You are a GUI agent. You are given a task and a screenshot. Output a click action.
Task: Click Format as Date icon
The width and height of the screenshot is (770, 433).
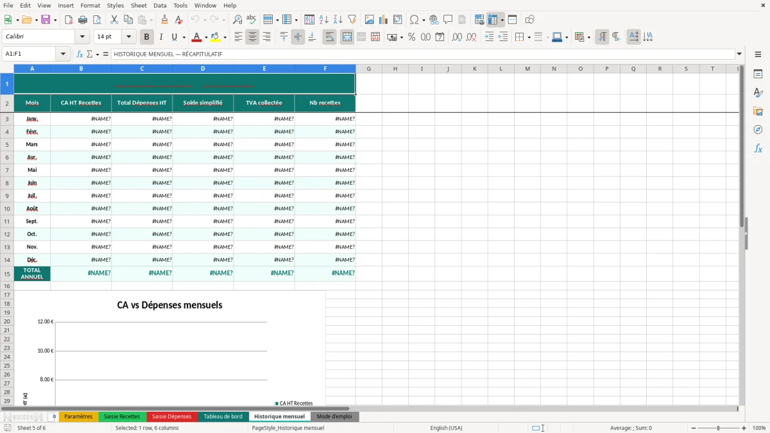[440, 37]
